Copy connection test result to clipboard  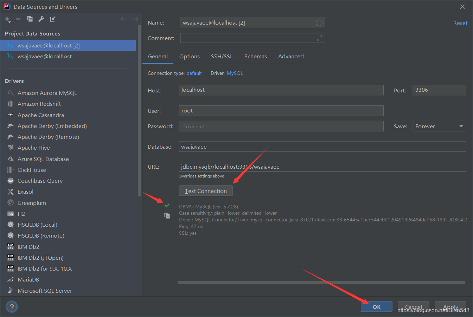point(167,215)
